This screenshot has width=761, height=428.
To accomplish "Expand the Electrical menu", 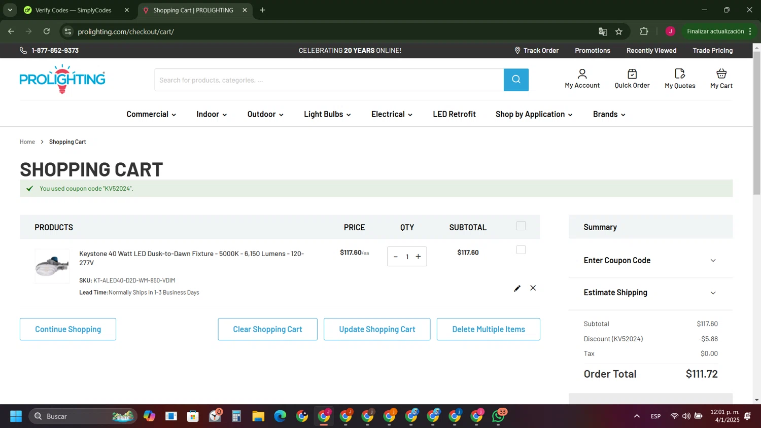I will coord(392,114).
